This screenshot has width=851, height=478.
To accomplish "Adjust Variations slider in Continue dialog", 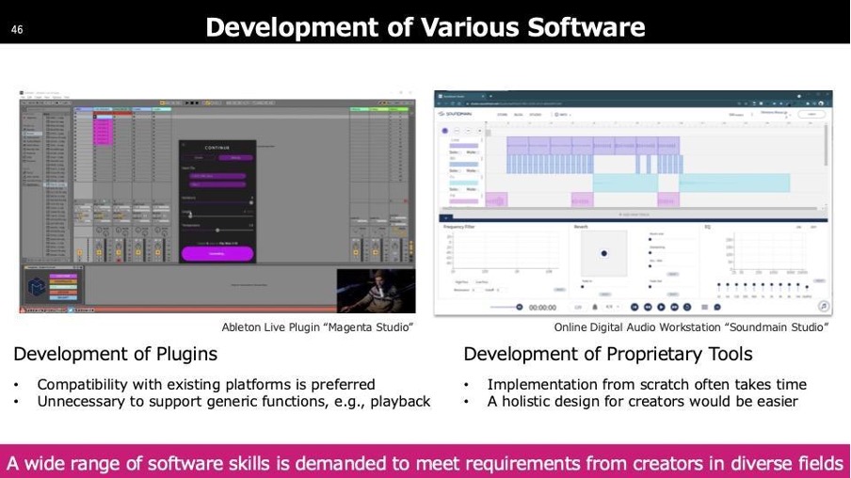I will coord(217,202).
